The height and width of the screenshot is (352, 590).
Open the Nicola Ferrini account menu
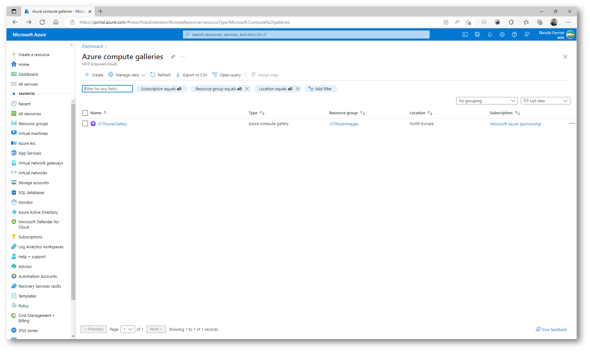[x=556, y=34]
